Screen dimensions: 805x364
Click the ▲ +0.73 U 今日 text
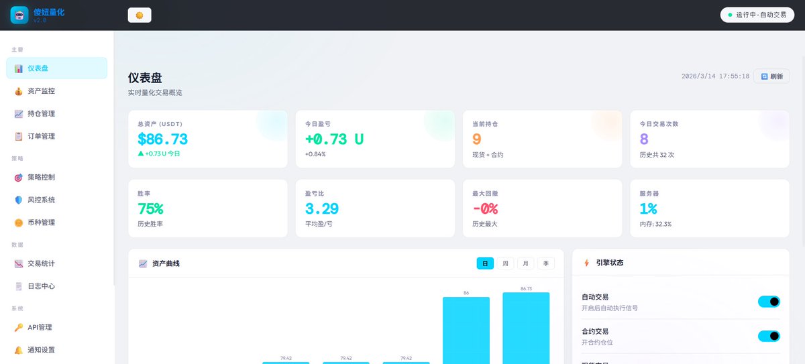(x=159, y=154)
